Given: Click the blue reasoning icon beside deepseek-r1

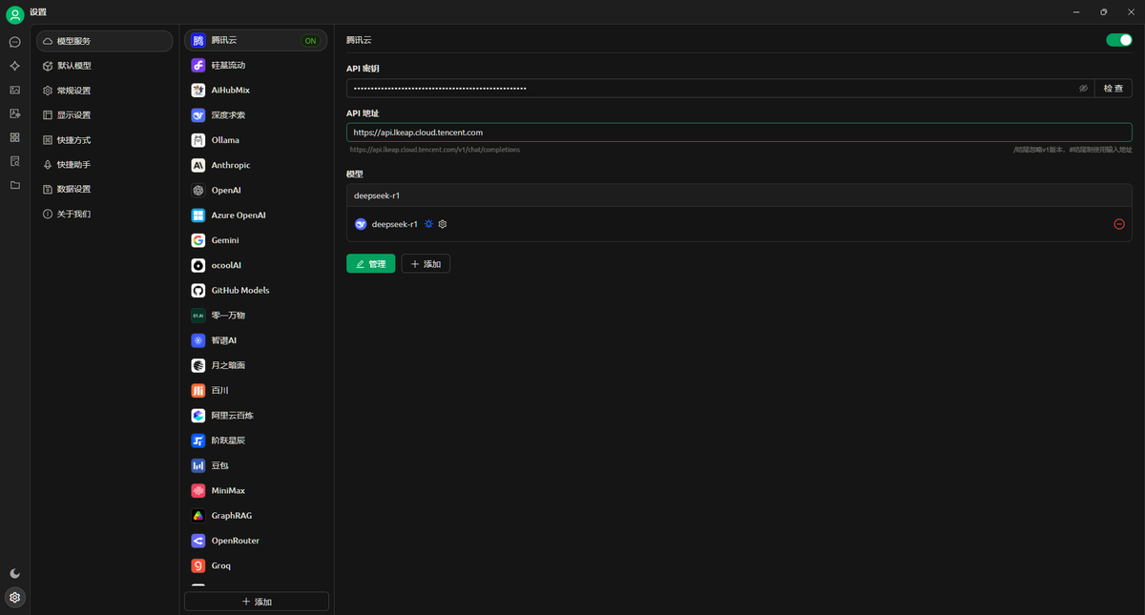Looking at the screenshot, I should coord(428,224).
